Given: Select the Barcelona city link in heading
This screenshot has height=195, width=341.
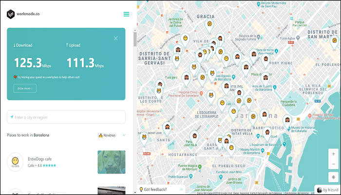Looking at the screenshot, I should pos(41,135).
